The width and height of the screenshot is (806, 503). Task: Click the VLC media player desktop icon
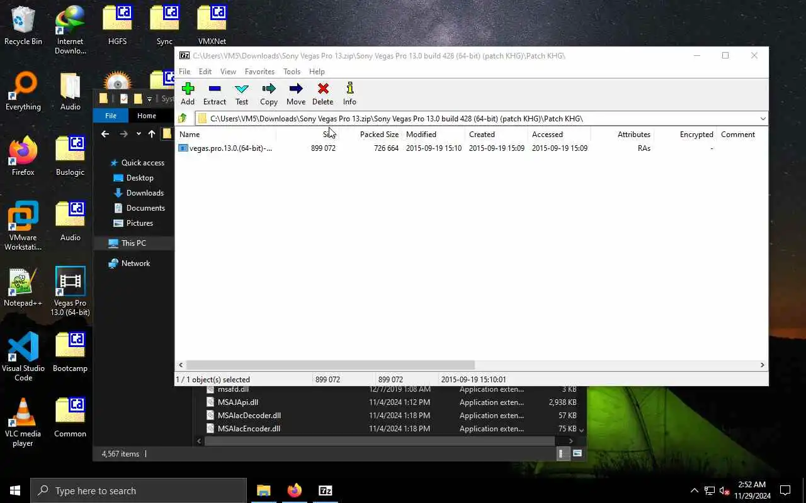(23, 423)
